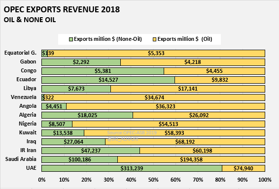Click the 'Iraq' axis label
Screen dimensions: 279x189
(32, 141)
